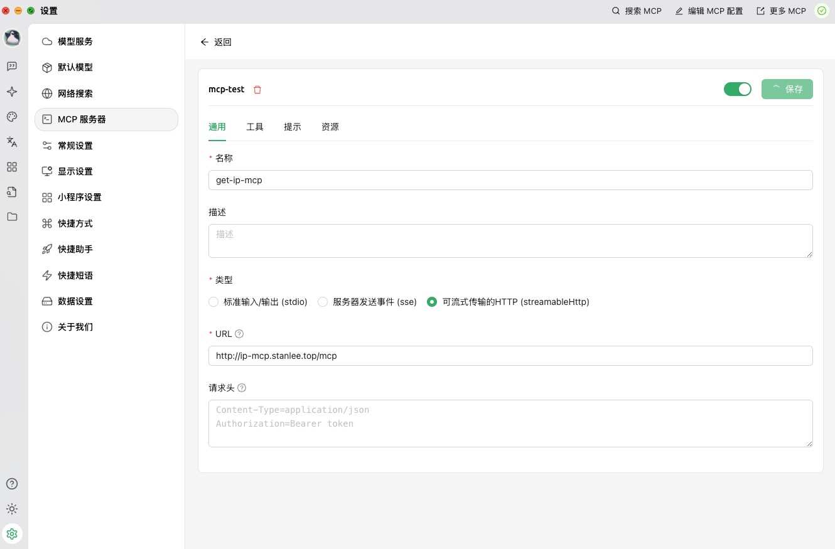
Task: Click 编辑 MCP 配置 in the top bar
Action: [709, 11]
